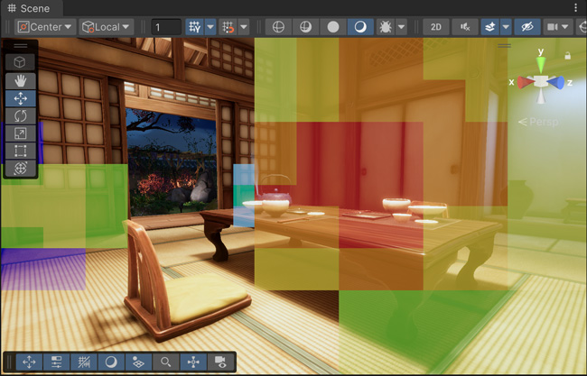Select the Hand view tool

point(21,80)
